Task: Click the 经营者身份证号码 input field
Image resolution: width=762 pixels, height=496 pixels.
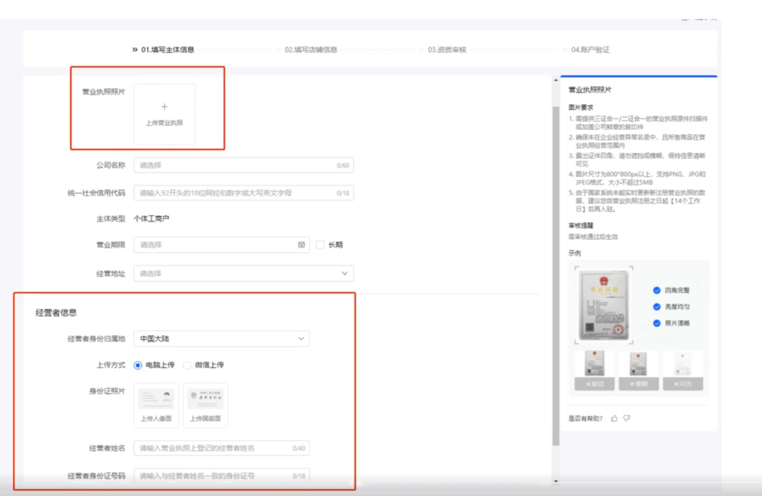Action: pos(221,476)
